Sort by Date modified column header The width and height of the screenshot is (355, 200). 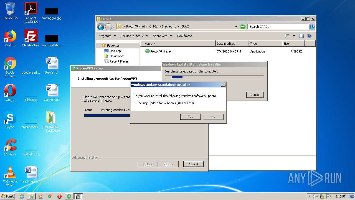pyautogui.click(x=232, y=44)
